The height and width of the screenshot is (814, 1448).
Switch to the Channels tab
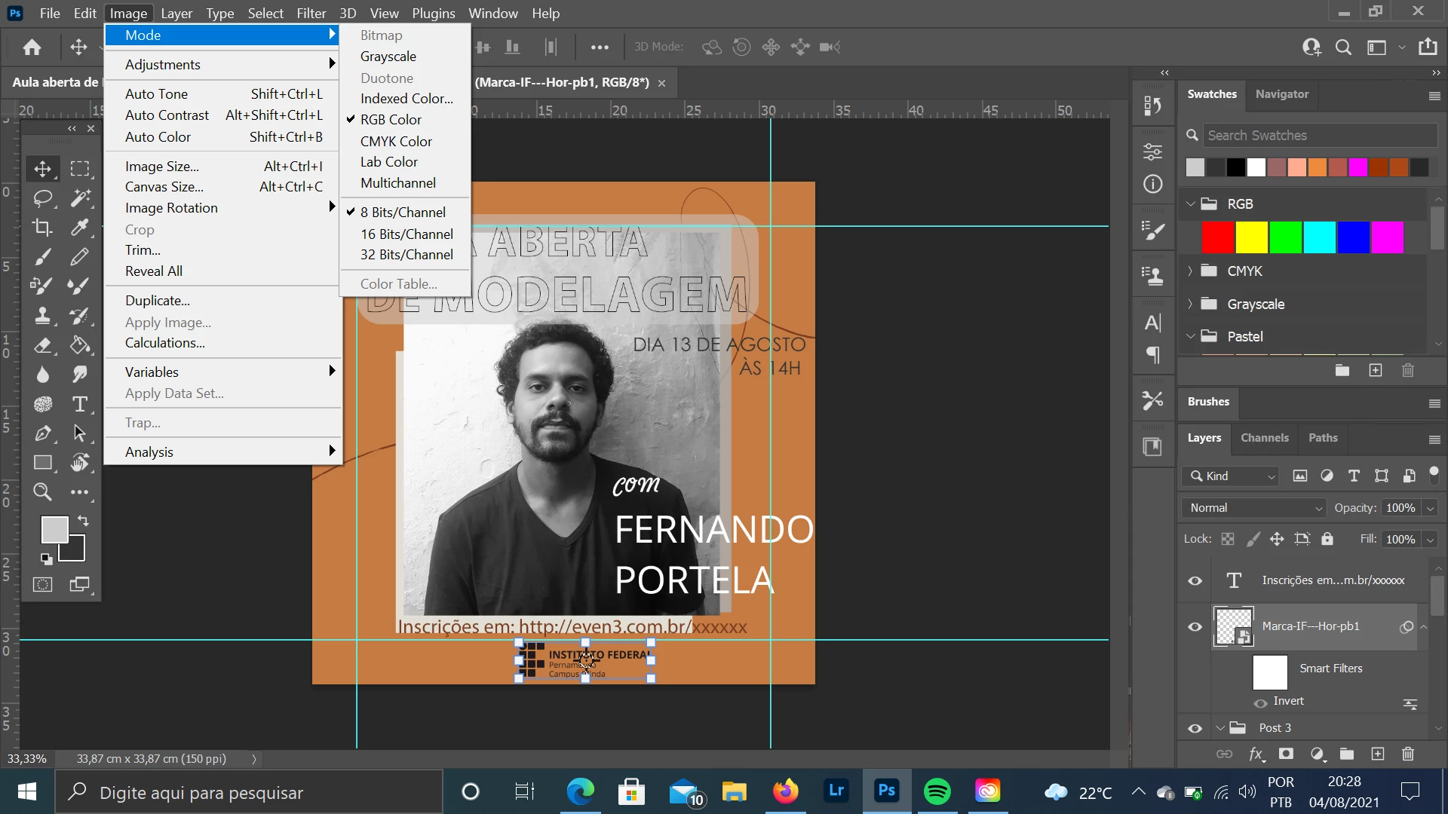(1264, 438)
